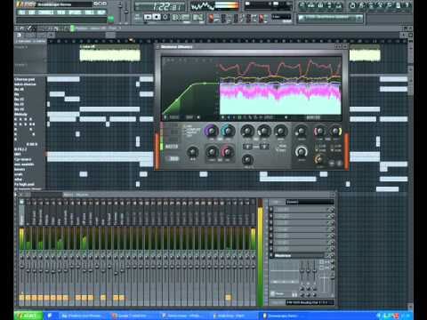Open the mixer input IN dropdown

(310, 202)
